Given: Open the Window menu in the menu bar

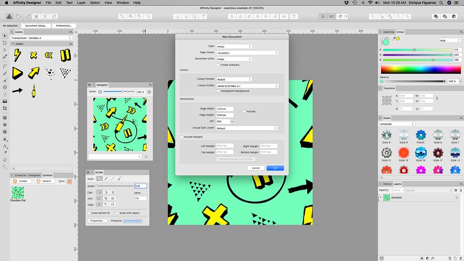Looking at the screenshot, I should pos(122,3).
